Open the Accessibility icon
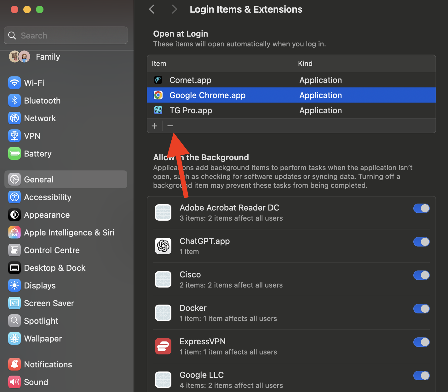The height and width of the screenshot is (392, 448). 14,197
